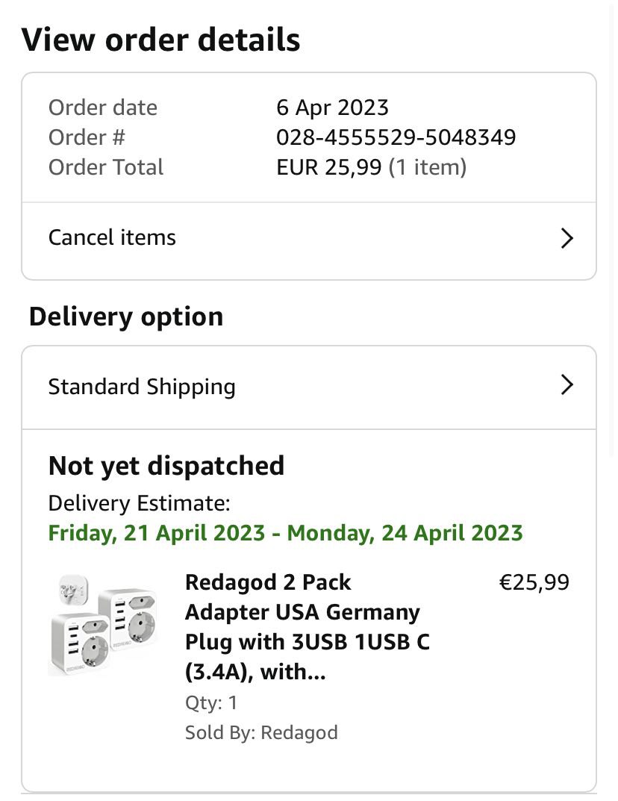Click the green delivery estimate date range
Screen dimensions: 618x801
coord(285,534)
